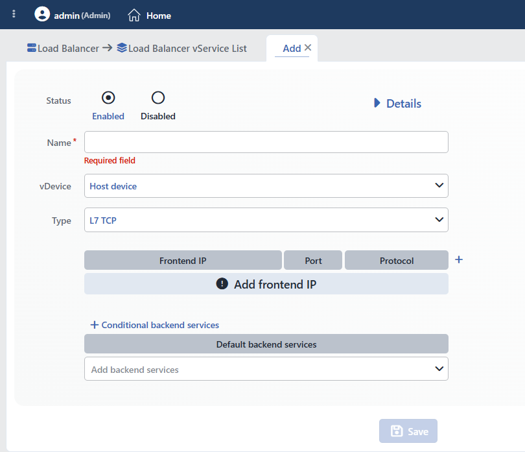Click Conditional backend services link
525x452 pixels.
pyautogui.click(x=160, y=325)
